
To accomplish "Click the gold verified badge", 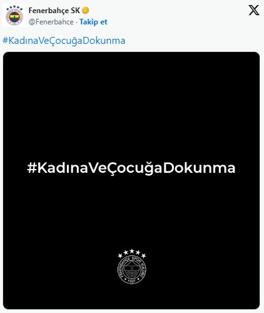I will pyautogui.click(x=85, y=10).
